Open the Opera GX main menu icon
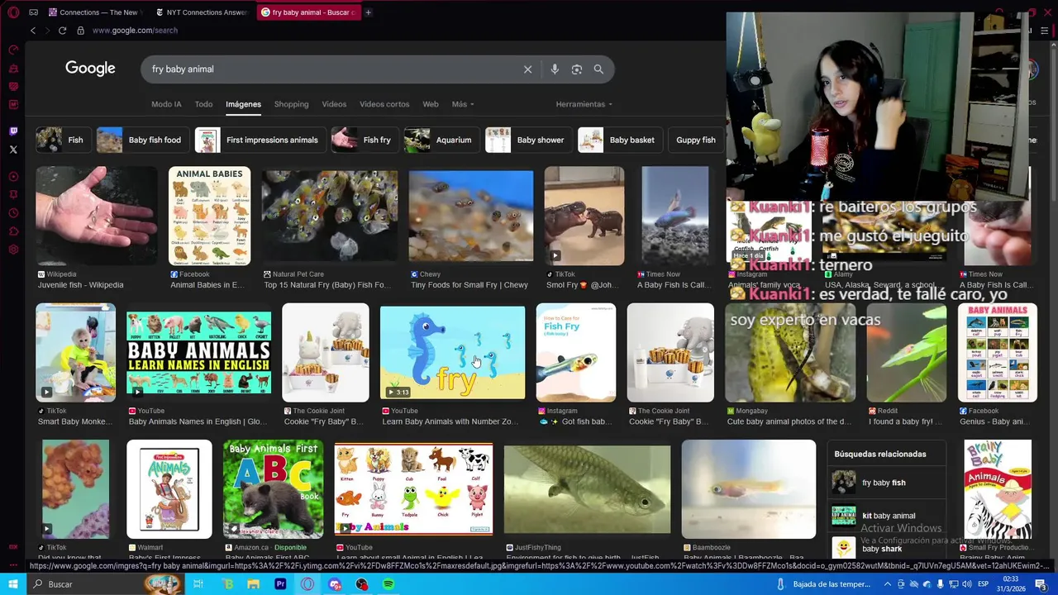The image size is (1058, 595). click(13, 12)
